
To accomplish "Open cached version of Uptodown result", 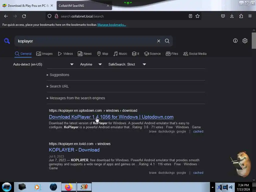I will [x=198, y=131].
